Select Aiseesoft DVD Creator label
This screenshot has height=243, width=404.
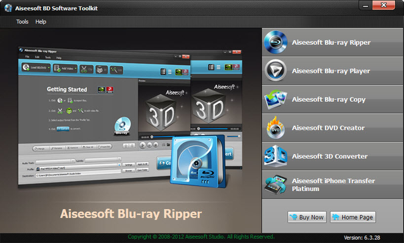pyautogui.click(x=328, y=128)
